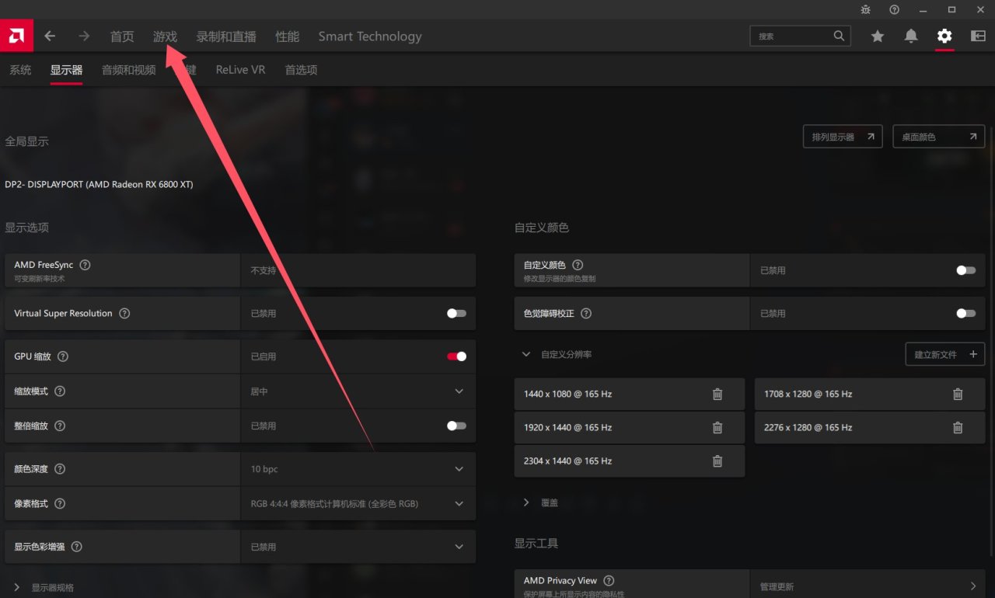
Task: Show help for AMD FreeSync
Action: pos(86,265)
